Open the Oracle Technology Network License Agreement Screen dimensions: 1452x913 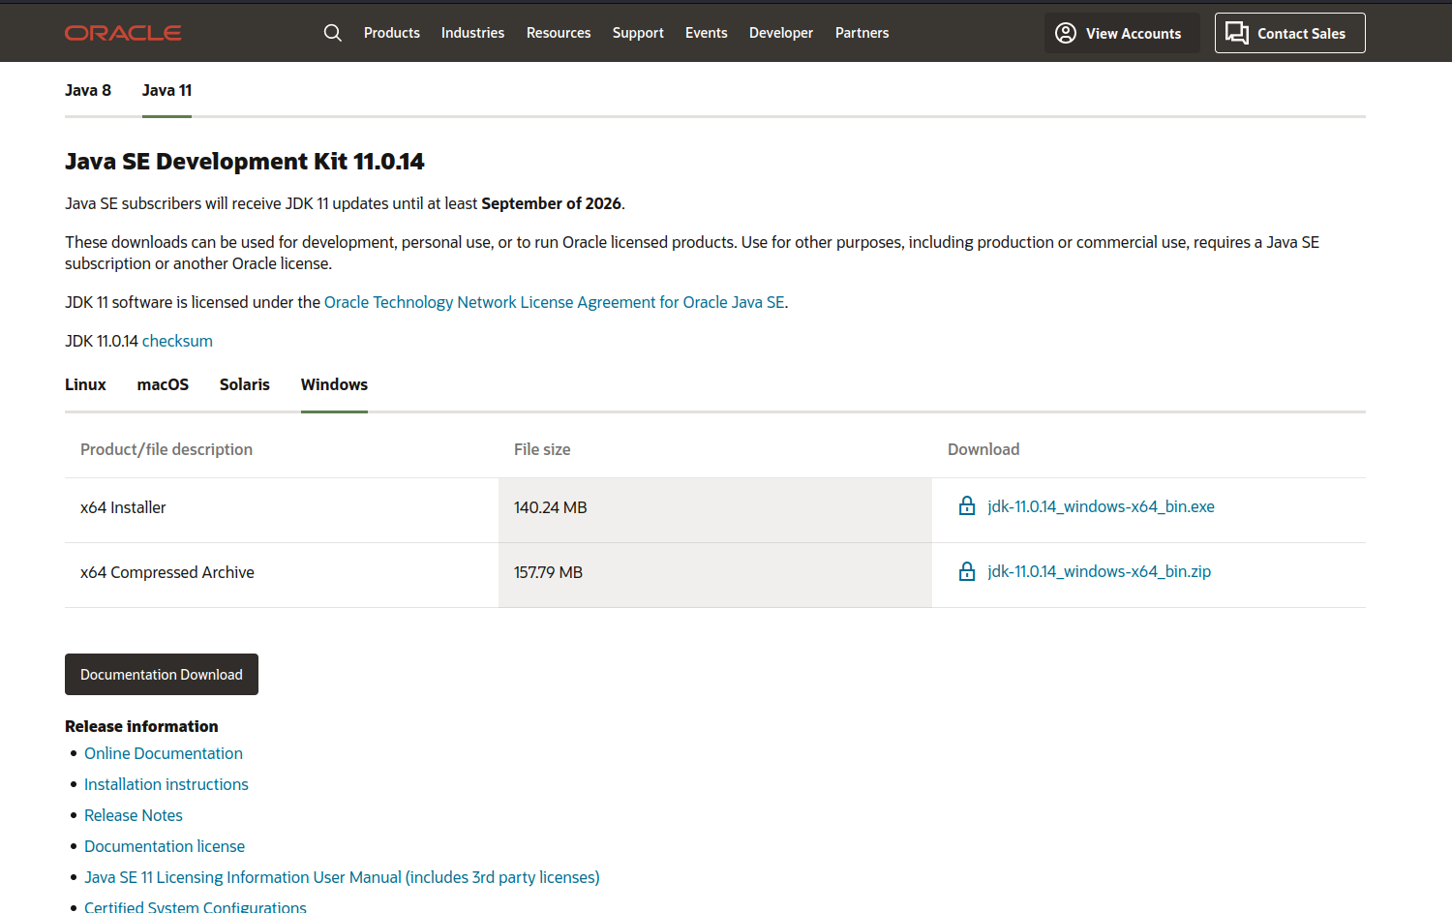[x=554, y=302]
